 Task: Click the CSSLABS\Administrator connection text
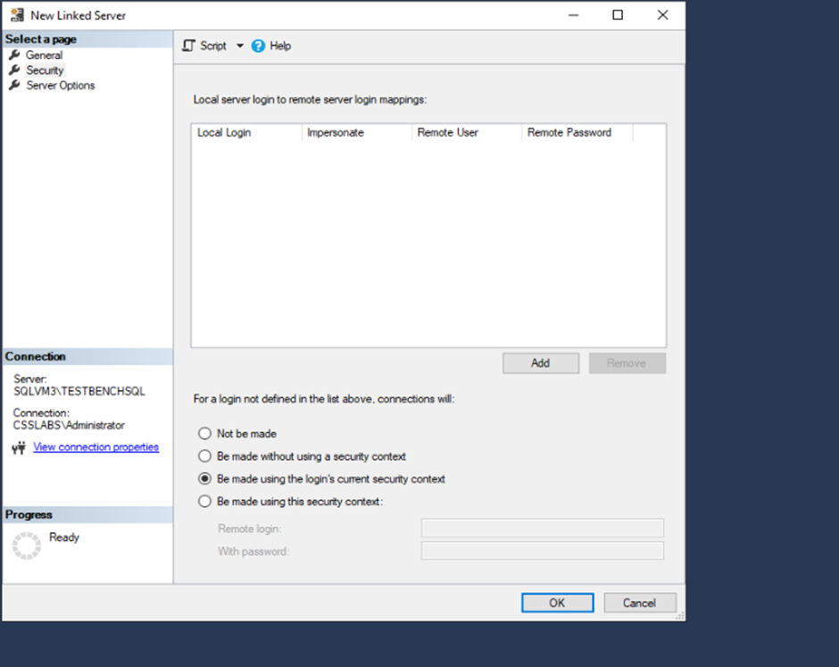coord(69,425)
